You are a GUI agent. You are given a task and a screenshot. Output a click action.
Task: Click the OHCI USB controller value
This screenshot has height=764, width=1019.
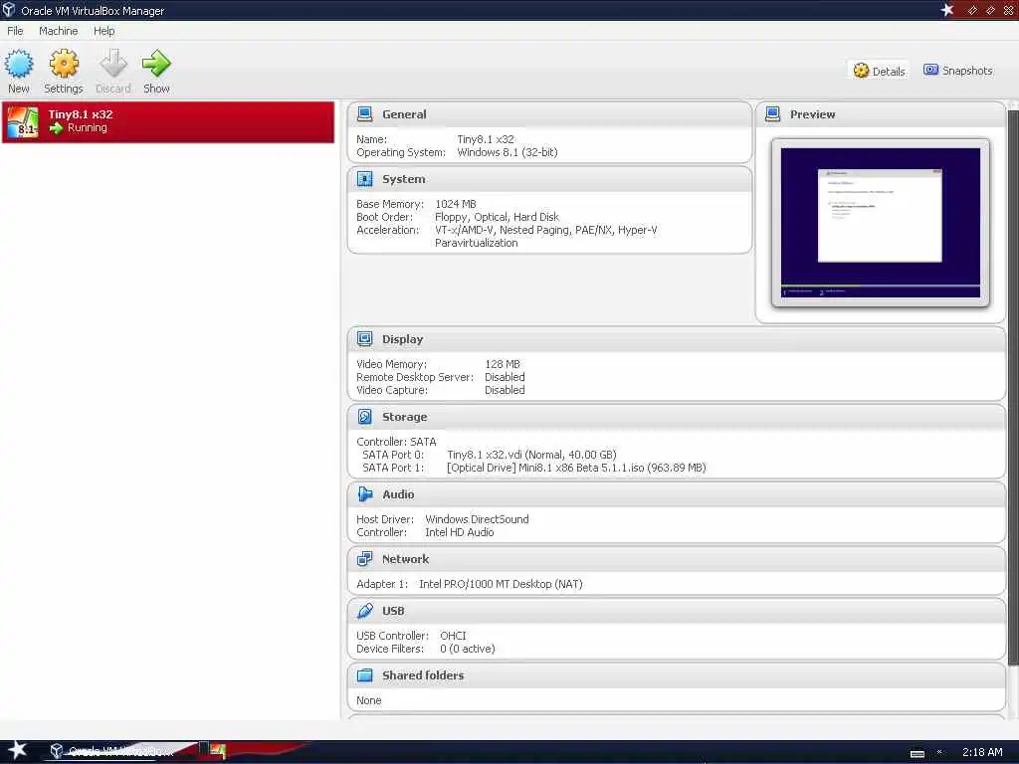coord(453,636)
